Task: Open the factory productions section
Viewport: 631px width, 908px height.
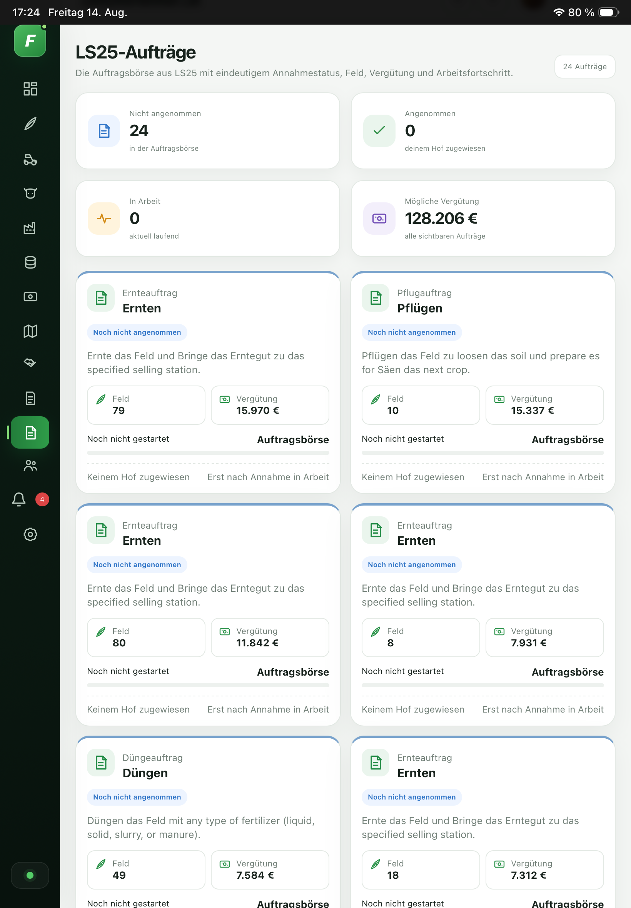Action: pyautogui.click(x=30, y=228)
